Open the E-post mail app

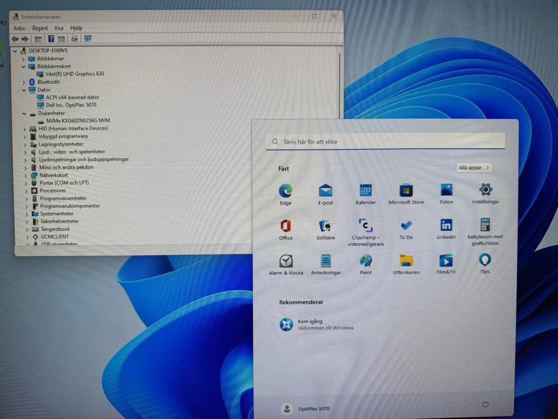[325, 194]
